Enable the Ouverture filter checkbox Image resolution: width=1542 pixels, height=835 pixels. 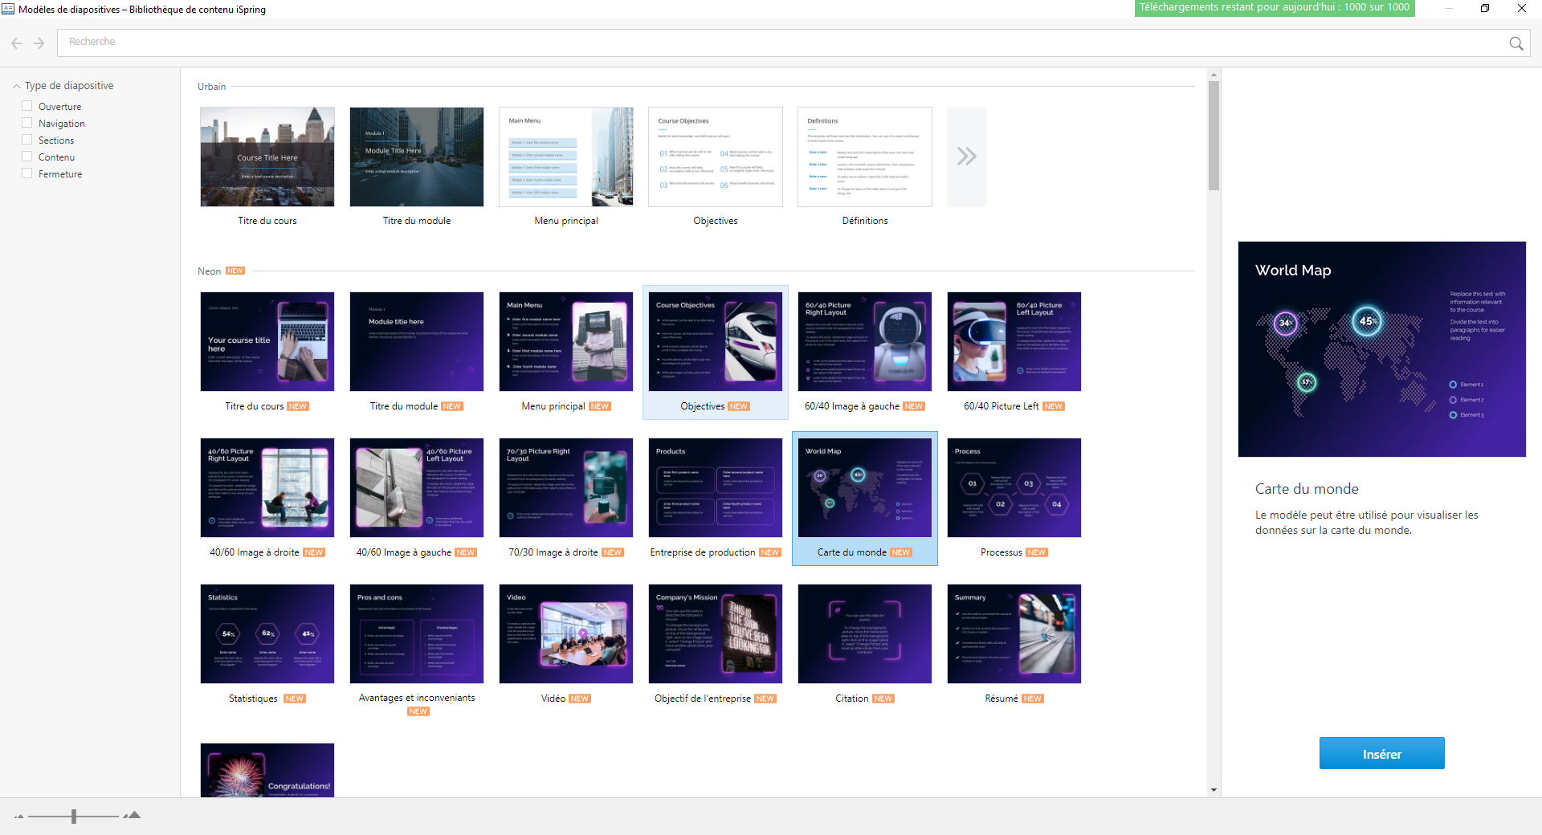(x=27, y=106)
